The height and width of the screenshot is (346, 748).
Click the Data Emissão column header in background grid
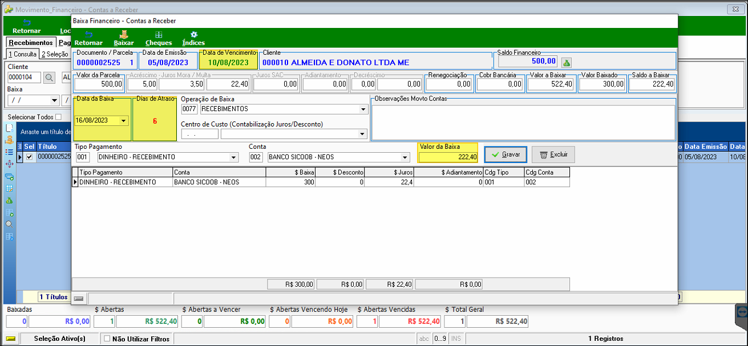pyautogui.click(x=705, y=146)
